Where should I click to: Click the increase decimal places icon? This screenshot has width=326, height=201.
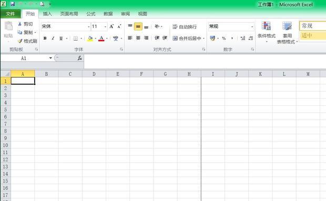tap(242, 38)
